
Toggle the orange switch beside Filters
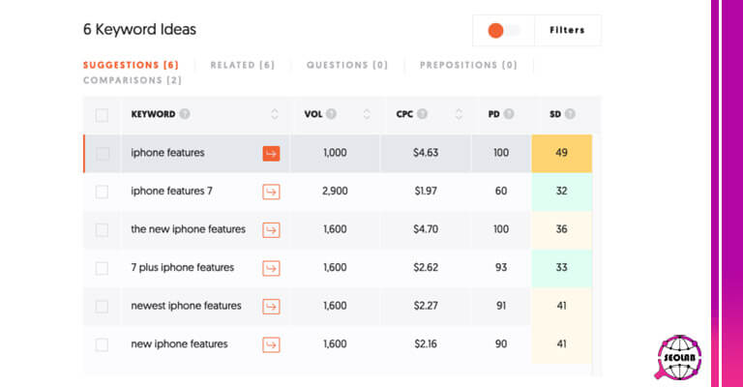click(504, 31)
